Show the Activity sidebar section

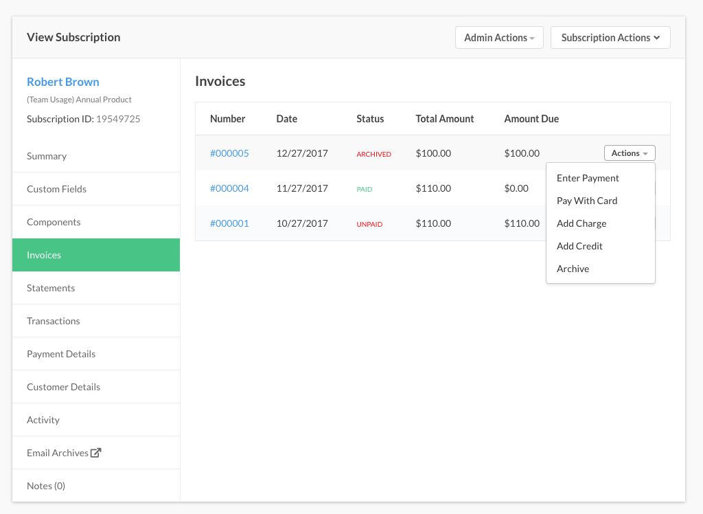[96, 420]
